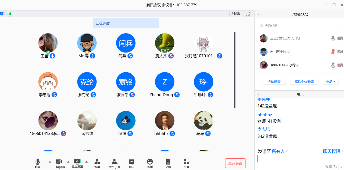
Task: Click the mute microphone icon in toolbar
Action: click(x=37, y=162)
